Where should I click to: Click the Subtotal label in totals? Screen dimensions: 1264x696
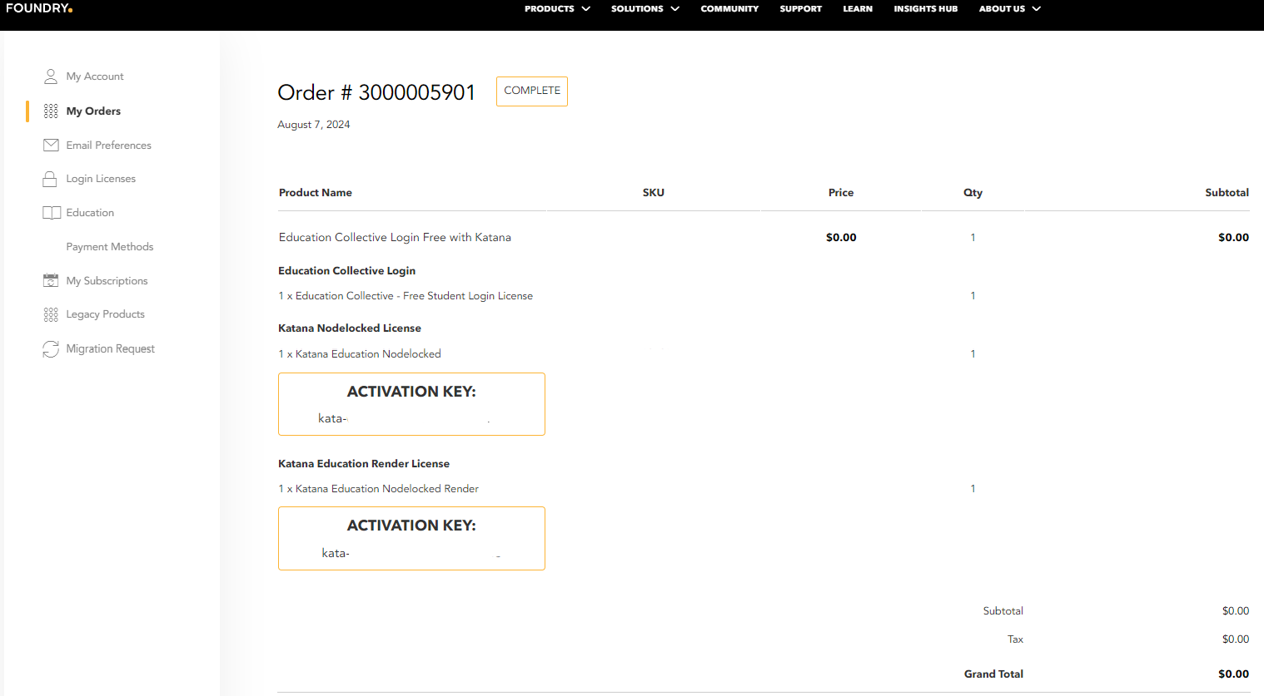coord(1003,611)
